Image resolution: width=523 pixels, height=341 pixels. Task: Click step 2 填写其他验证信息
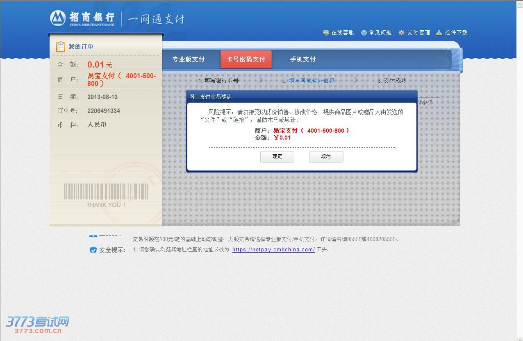click(x=308, y=81)
